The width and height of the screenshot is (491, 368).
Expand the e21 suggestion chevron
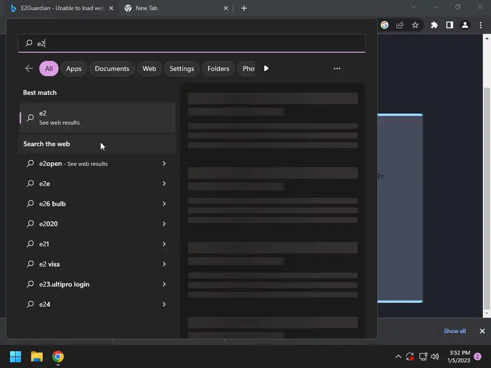pyautogui.click(x=164, y=244)
